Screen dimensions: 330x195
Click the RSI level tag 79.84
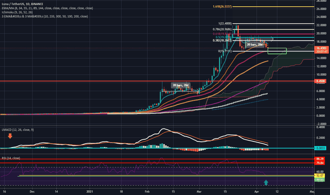320,163
